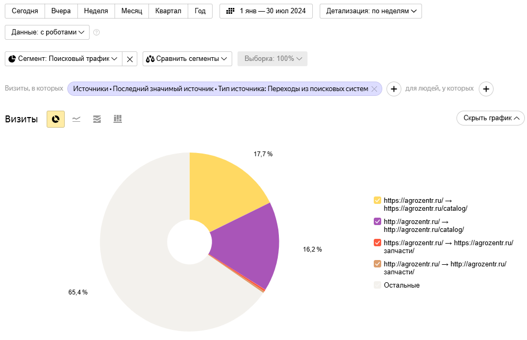
Task: Add a visit condition with plus button
Action: click(x=393, y=89)
